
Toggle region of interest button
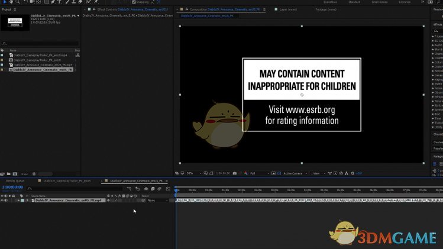point(273,173)
